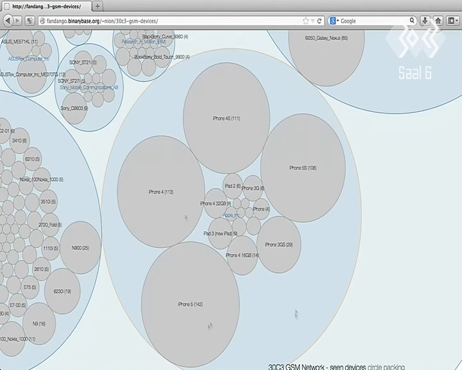Open the bookmarks menu toolbar button
This screenshot has height=370, width=462.
453,21
